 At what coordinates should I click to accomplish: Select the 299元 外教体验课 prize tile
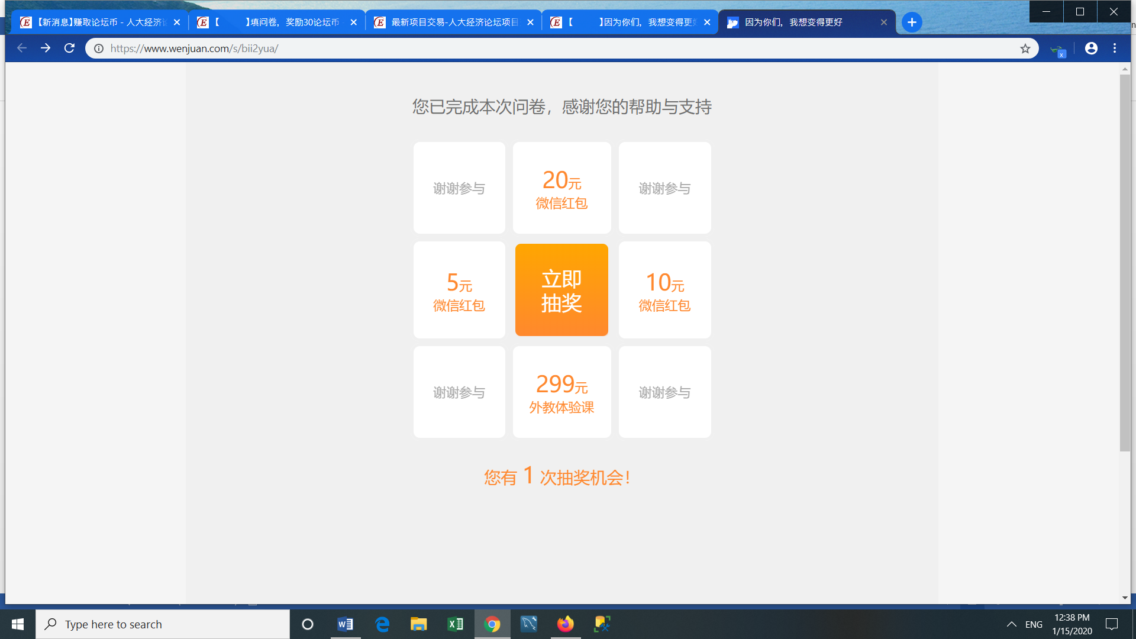561,392
